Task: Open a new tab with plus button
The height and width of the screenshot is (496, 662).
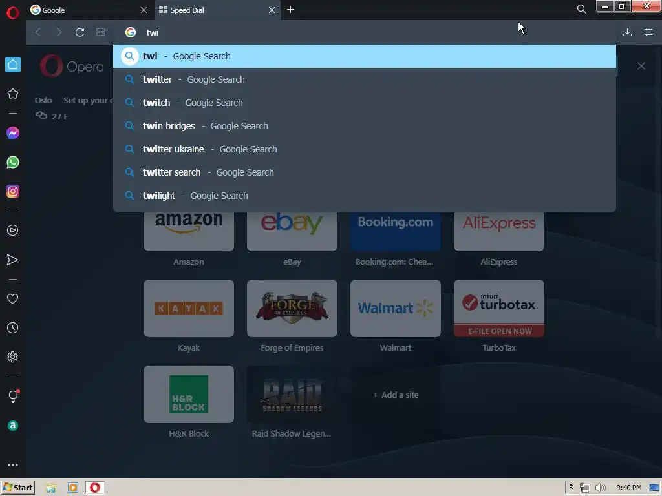Action: pos(290,10)
